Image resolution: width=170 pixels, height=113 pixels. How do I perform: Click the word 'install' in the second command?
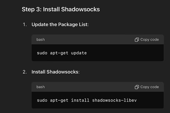[x=80, y=100]
